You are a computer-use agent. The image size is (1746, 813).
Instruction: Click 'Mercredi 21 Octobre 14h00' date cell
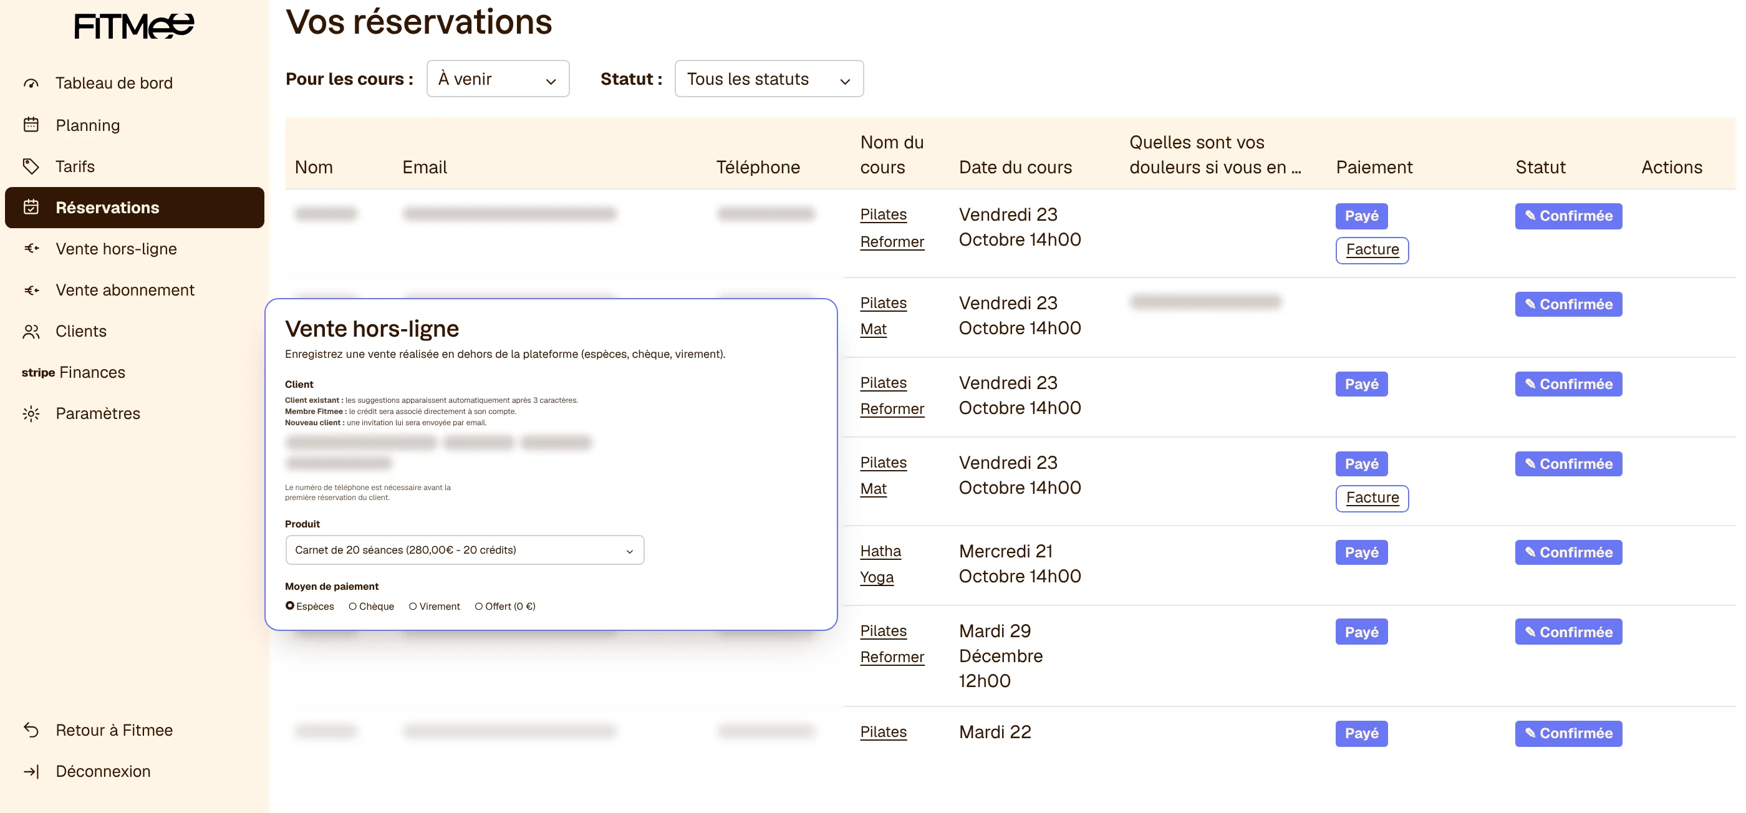click(x=1020, y=564)
